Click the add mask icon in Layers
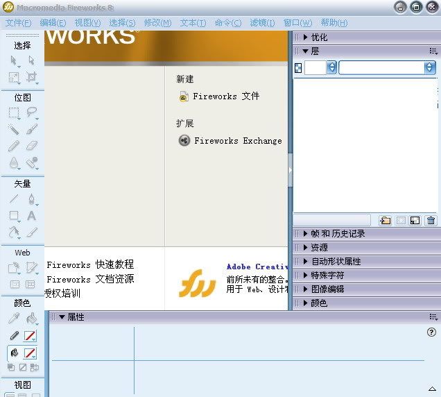441x397 pixels. 401,220
